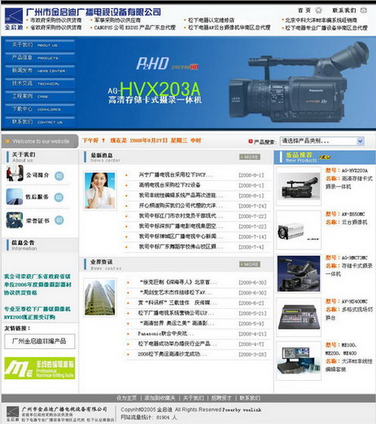
Task: Open the 广州金启迪非编产品 friendly links box
Action: 40,341
